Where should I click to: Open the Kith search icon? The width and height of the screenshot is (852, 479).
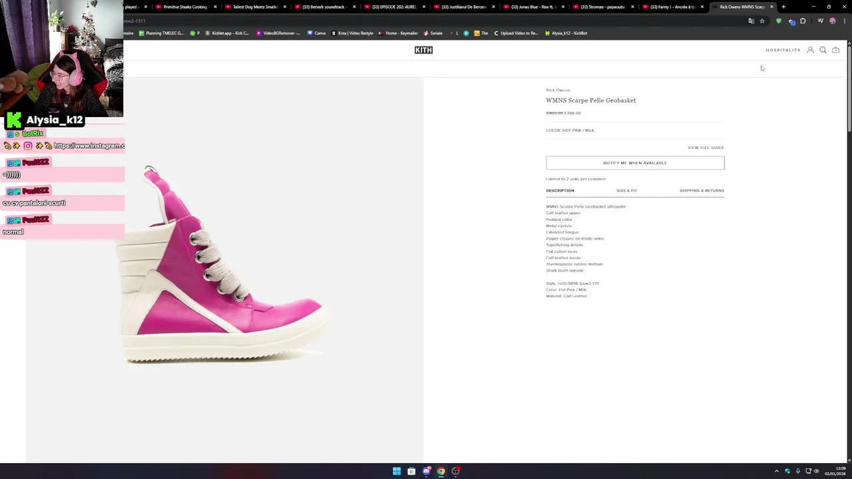point(823,50)
